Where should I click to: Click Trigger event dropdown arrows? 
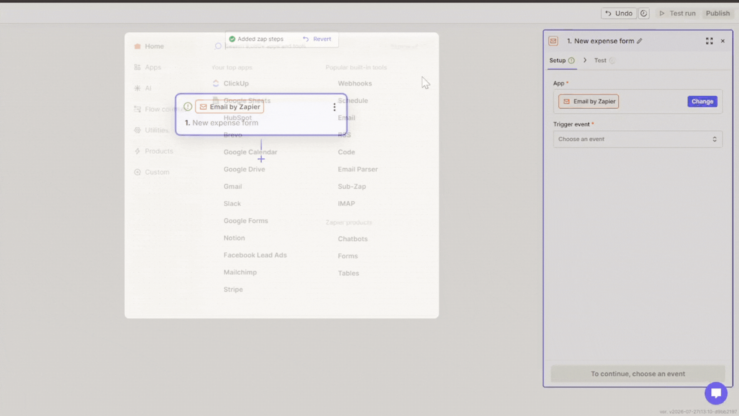tap(714, 139)
